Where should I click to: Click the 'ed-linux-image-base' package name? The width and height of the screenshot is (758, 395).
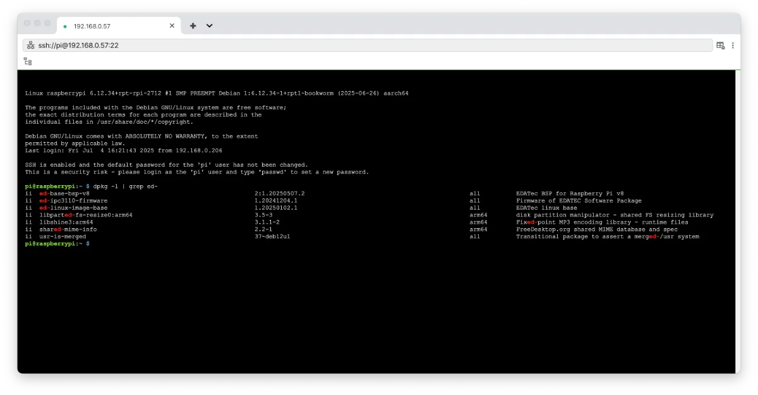[73, 208]
